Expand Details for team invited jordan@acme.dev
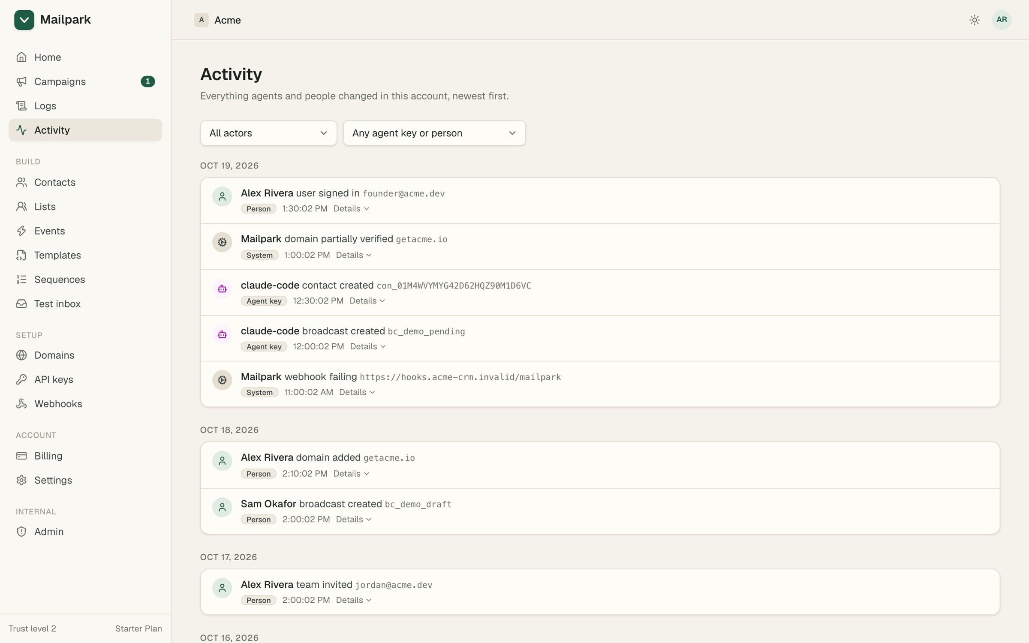This screenshot has width=1029, height=643. point(354,600)
